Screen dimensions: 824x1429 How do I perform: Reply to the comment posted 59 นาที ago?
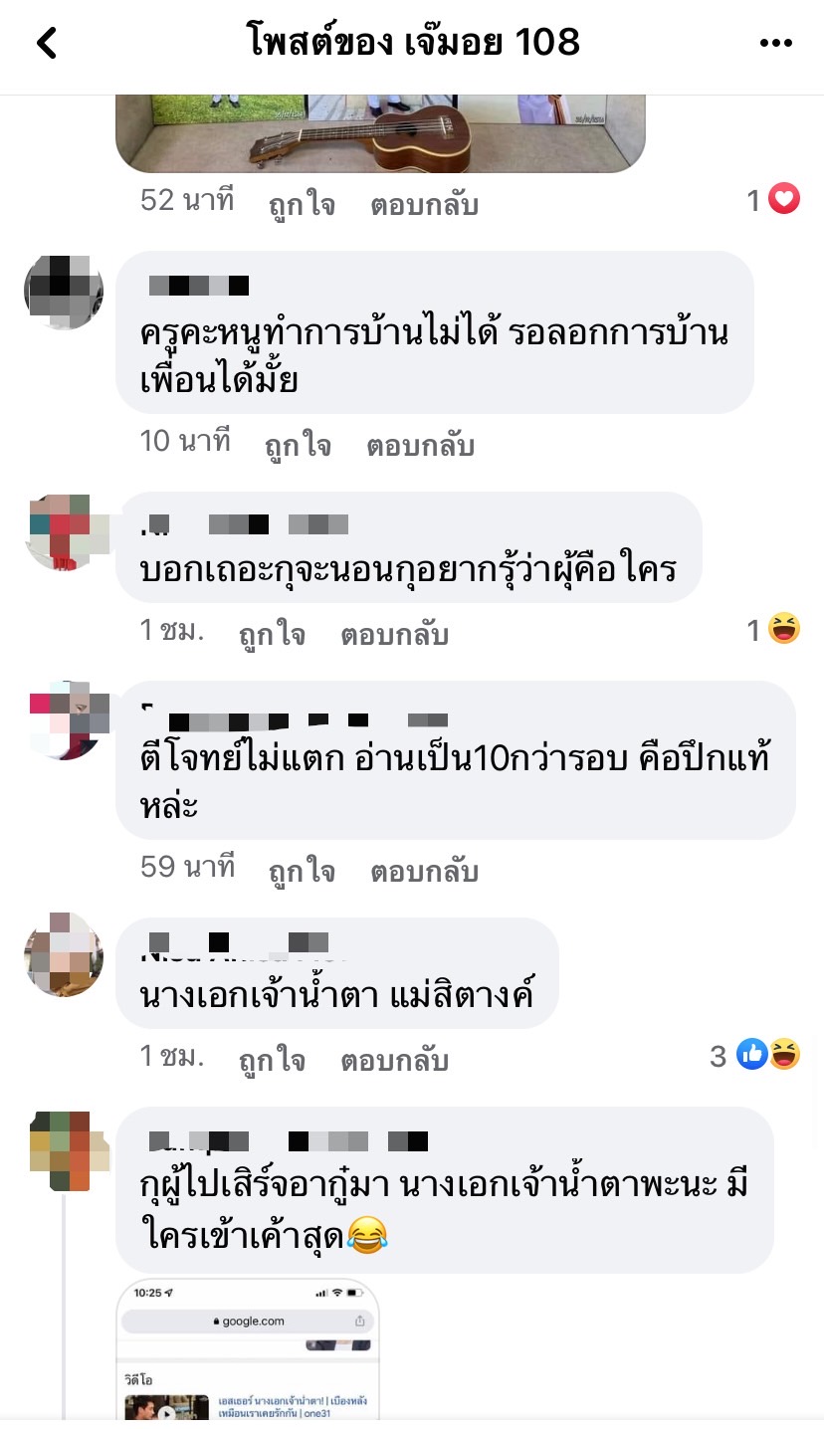425,872
